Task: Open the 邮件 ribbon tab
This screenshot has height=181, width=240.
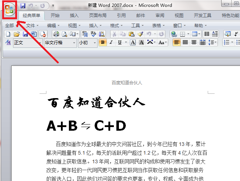Action: 141,16
